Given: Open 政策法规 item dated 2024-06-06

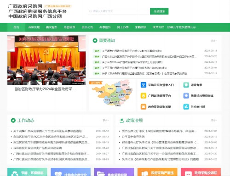Looking at the screenshot, I should (160, 143).
